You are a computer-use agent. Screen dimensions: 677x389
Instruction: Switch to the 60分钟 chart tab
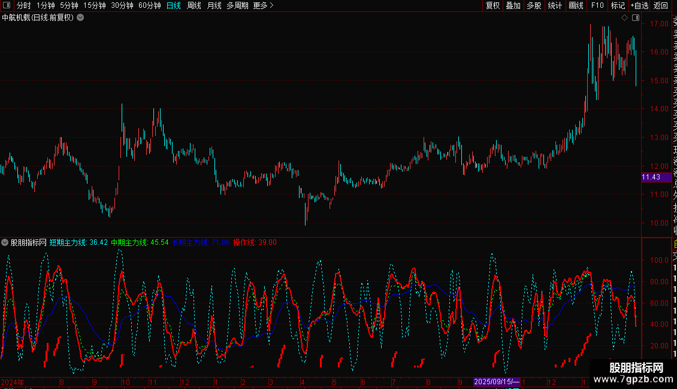pos(149,5)
